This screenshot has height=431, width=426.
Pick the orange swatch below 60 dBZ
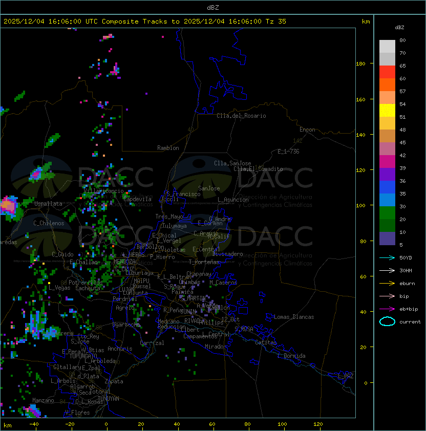click(x=387, y=84)
